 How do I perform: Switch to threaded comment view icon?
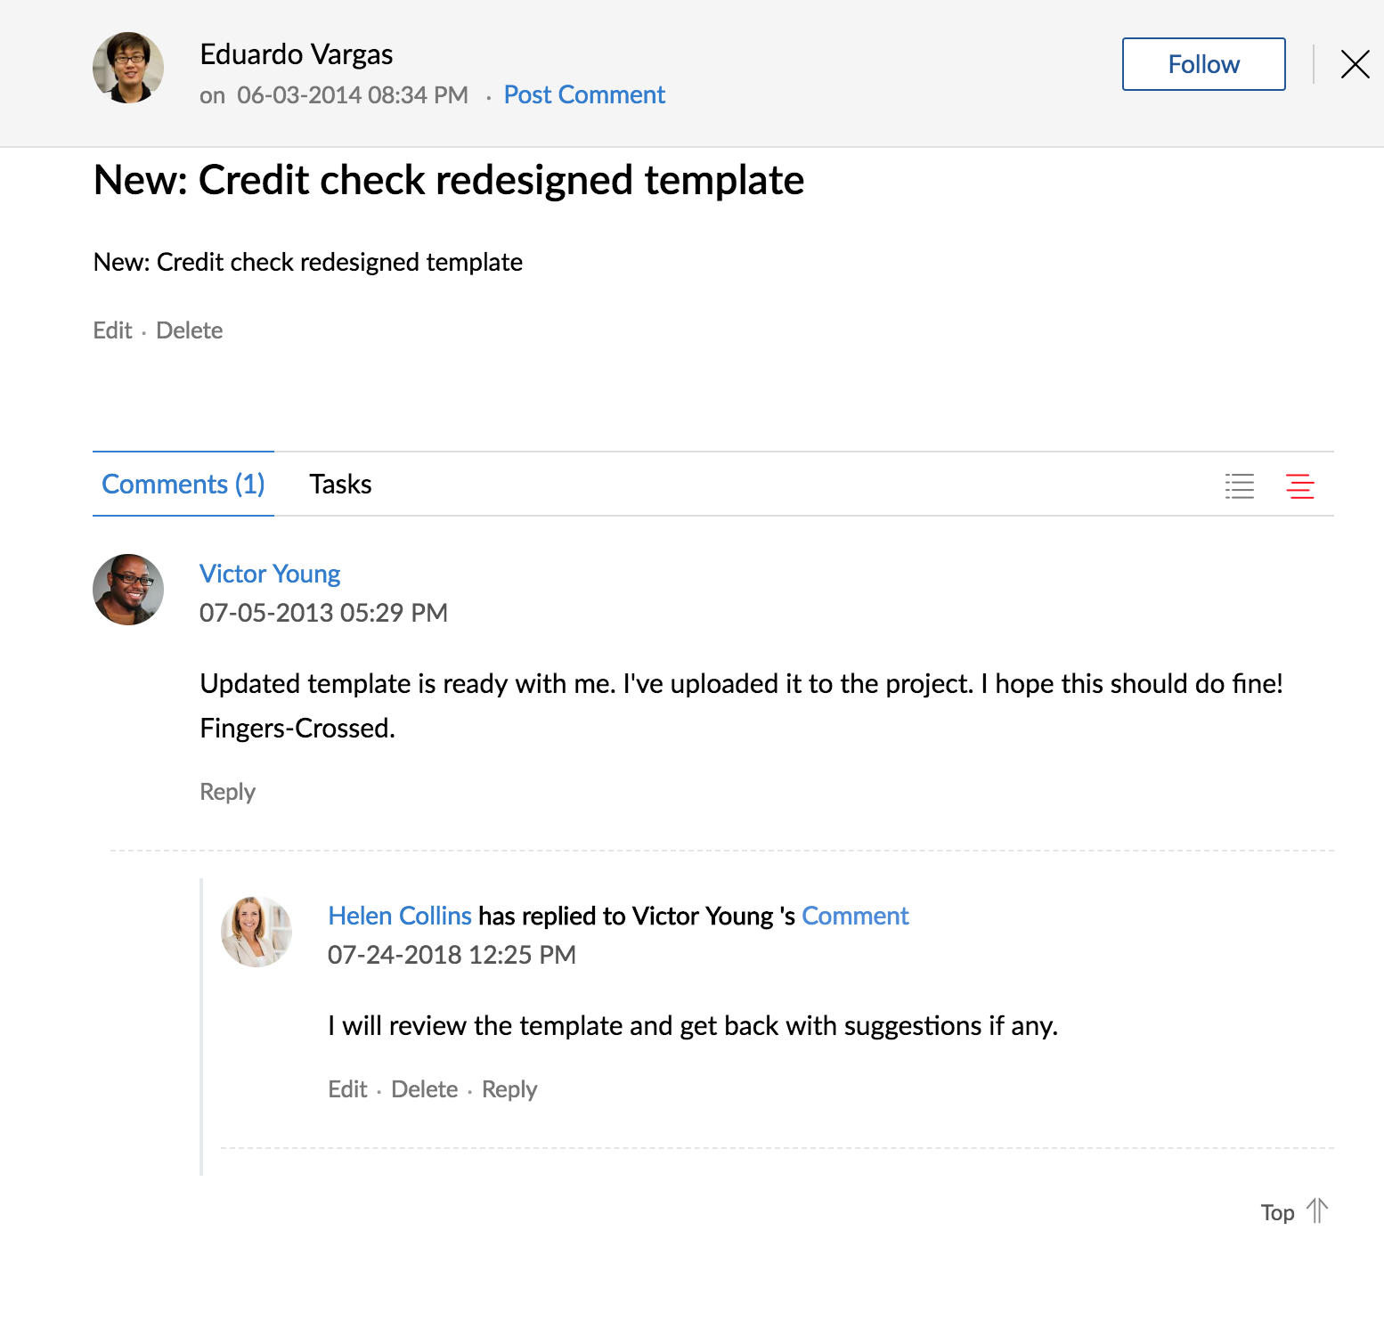pos(1300,485)
